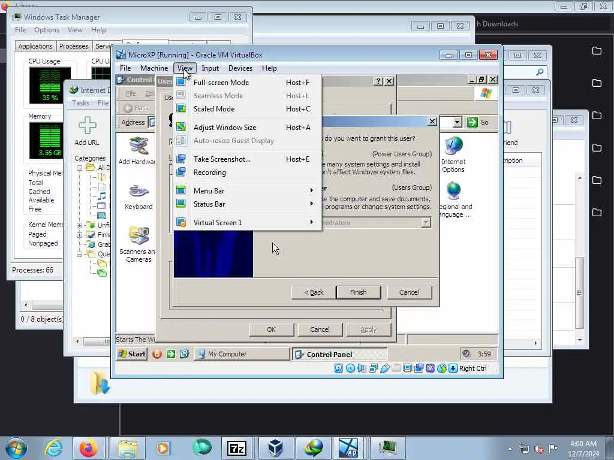Collapse the All Downloads category in IDM tree

pyautogui.click(x=80, y=168)
